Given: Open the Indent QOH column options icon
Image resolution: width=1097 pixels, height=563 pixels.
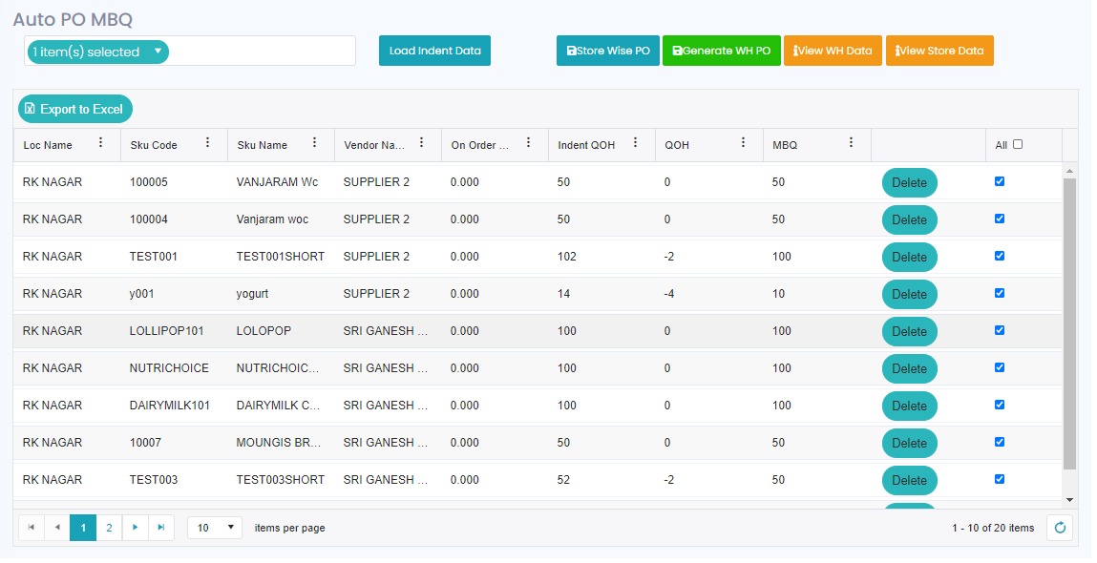Looking at the screenshot, I should (x=635, y=143).
